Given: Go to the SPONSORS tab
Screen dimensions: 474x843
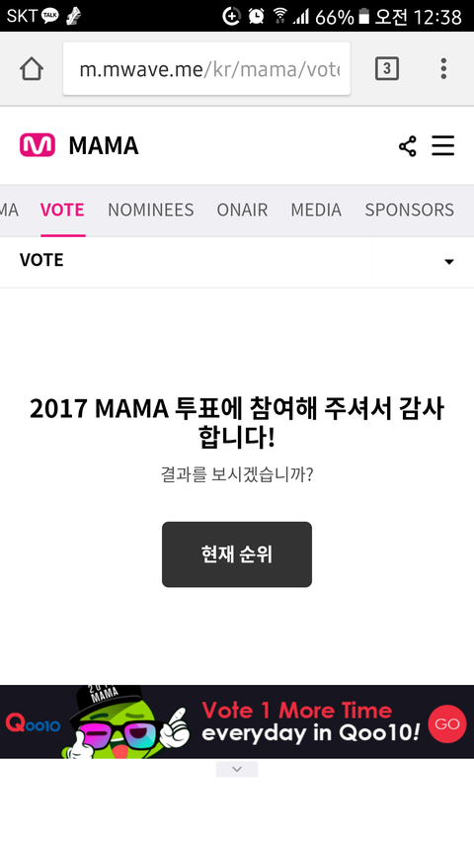Looking at the screenshot, I should pyautogui.click(x=410, y=210).
